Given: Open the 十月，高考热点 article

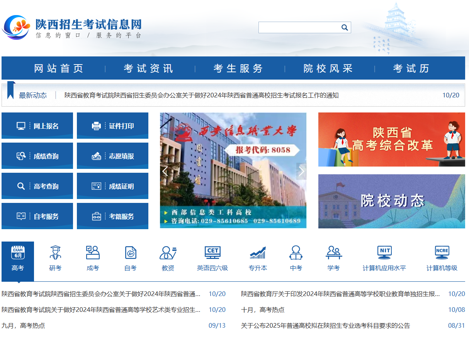Looking at the screenshot, I should coord(263,310).
